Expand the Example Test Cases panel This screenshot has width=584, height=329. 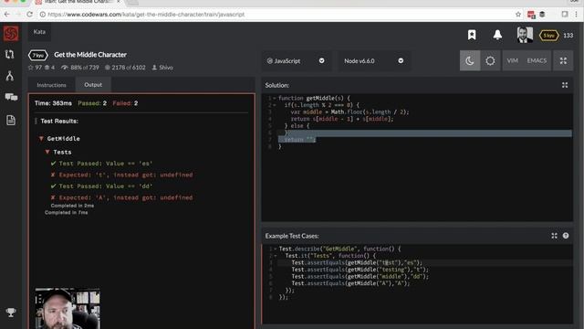pyautogui.click(x=554, y=236)
